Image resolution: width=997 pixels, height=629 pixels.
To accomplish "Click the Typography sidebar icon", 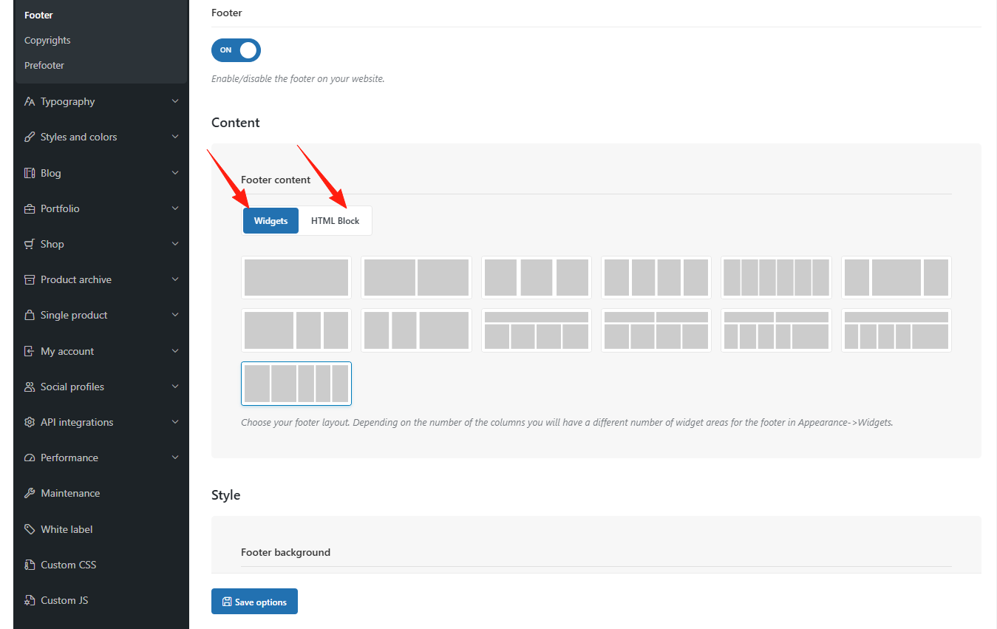I will (30, 101).
